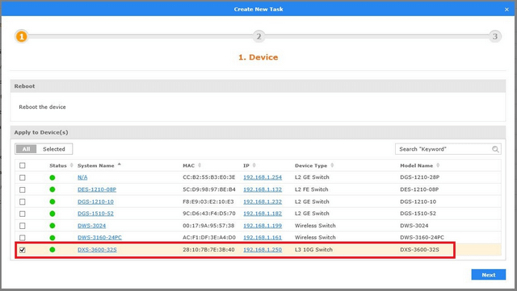Click step 3 circle in wizard

coord(495,36)
